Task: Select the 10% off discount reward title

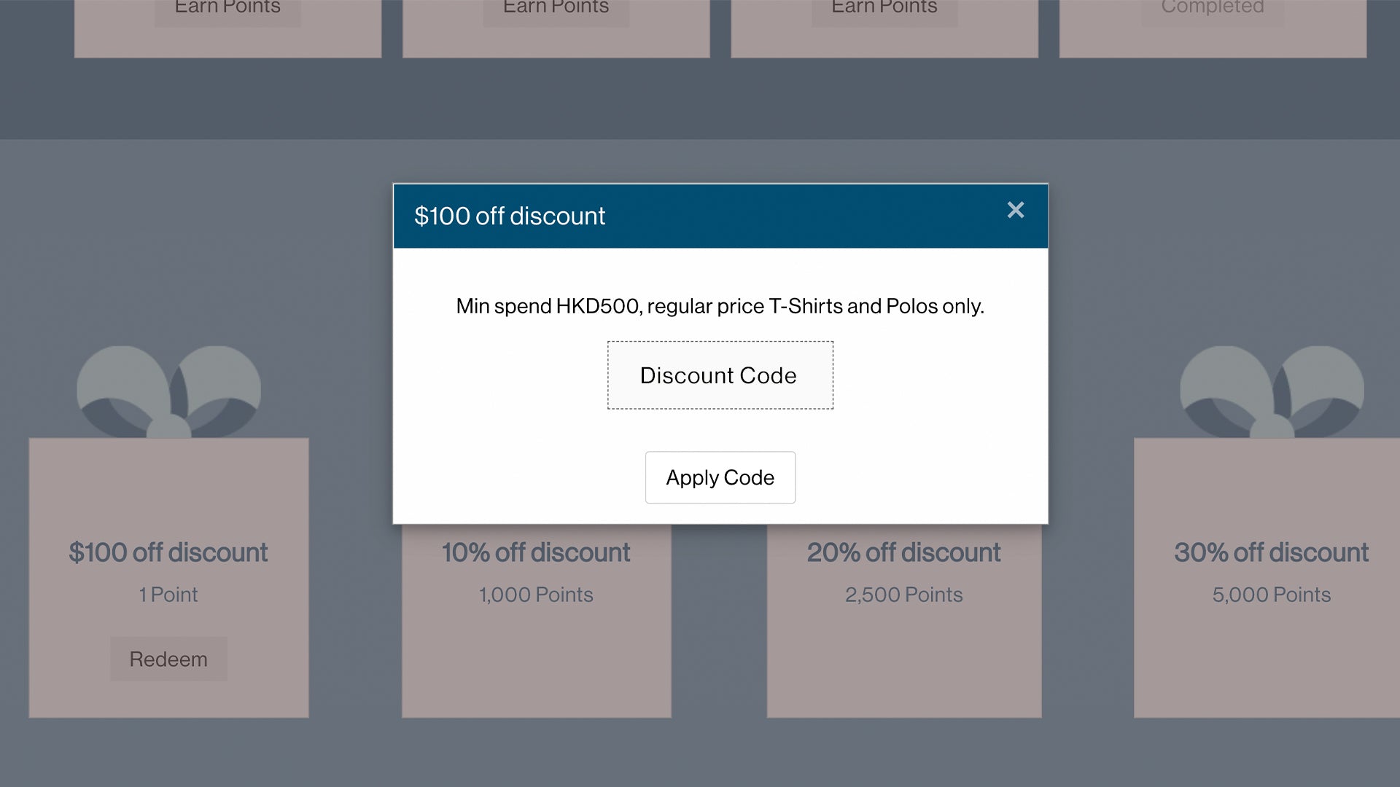Action: [536, 552]
